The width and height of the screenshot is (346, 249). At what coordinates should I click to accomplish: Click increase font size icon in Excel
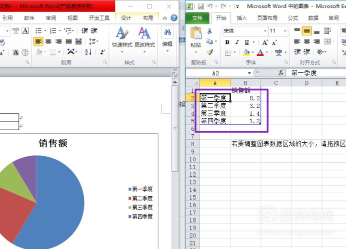click(265, 42)
